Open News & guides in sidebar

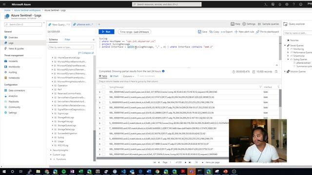[x=16, y=49]
